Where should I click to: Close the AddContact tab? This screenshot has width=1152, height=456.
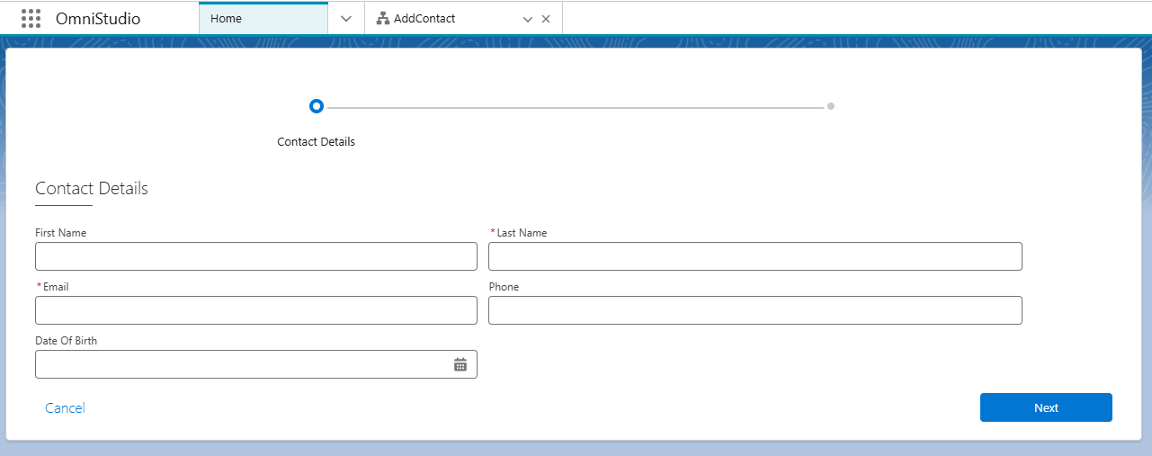point(546,19)
